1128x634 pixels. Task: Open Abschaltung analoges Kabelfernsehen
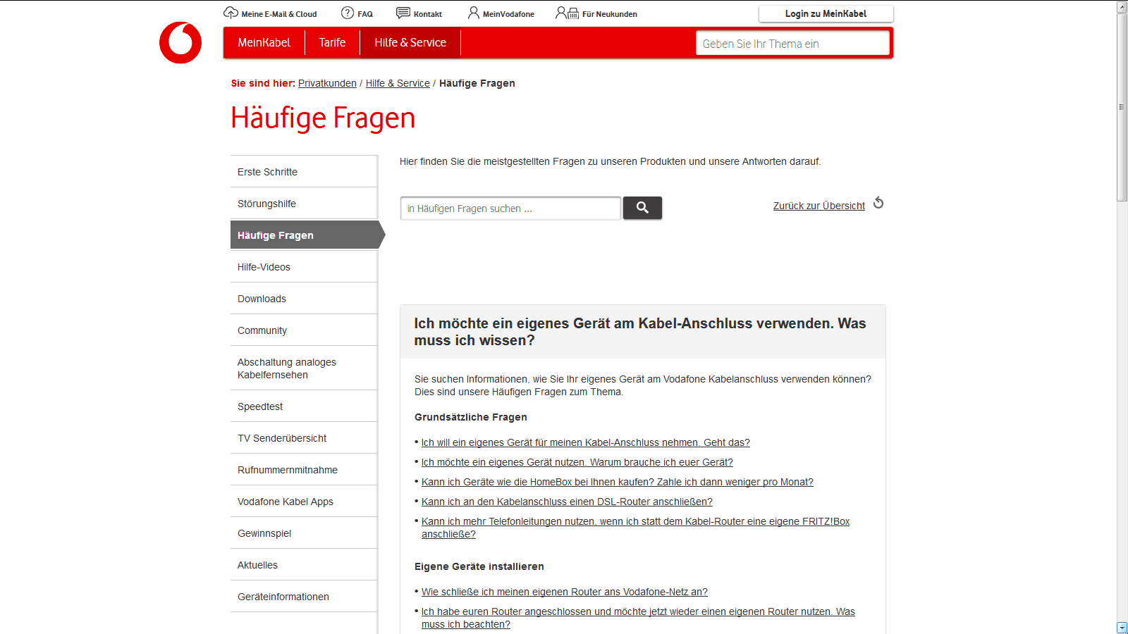[304, 368]
